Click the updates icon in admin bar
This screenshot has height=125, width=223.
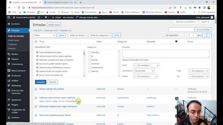tap(39, 17)
